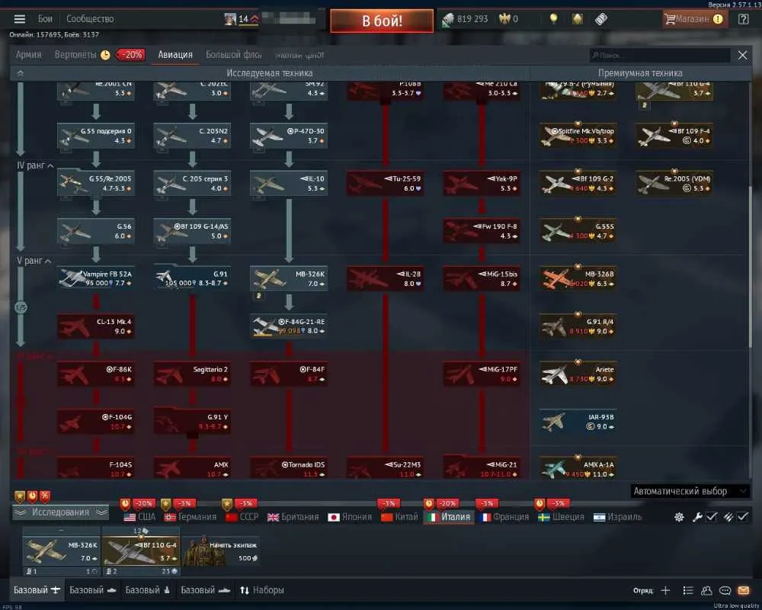Screen dimensions: 762x610
Task: Select the F-84G-21-RE aircraft card
Action: [x=289, y=326]
